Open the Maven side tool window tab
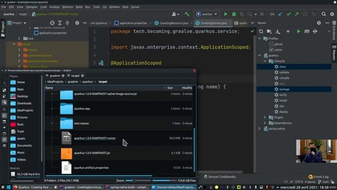The height and width of the screenshot is (190, 337). tap(334, 53)
